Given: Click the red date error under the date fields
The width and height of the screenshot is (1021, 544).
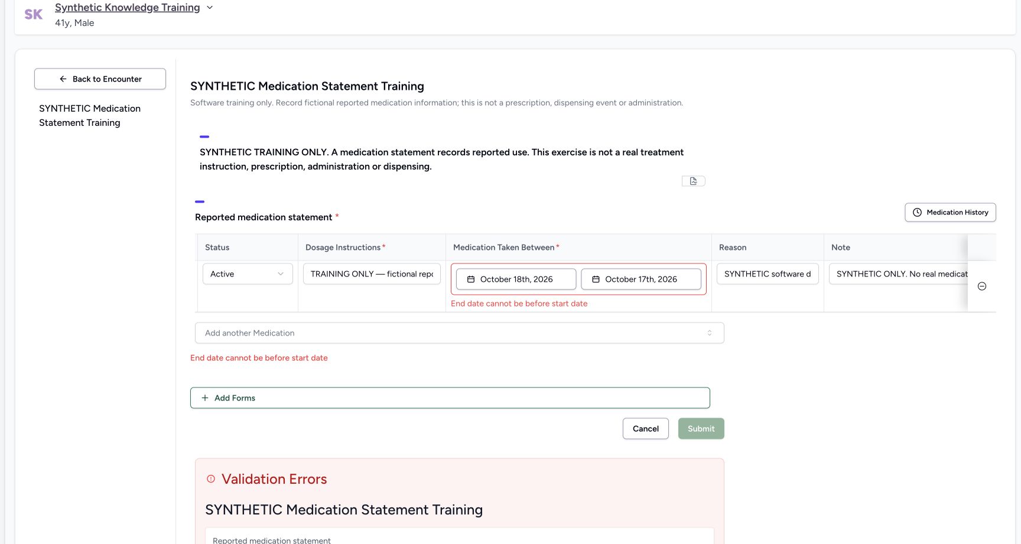Looking at the screenshot, I should pyautogui.click(x=519, y=304).
